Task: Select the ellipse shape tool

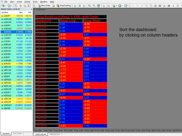Action: tap(169, 6)
